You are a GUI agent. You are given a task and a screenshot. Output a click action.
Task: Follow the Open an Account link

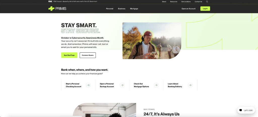coord(188,9)
